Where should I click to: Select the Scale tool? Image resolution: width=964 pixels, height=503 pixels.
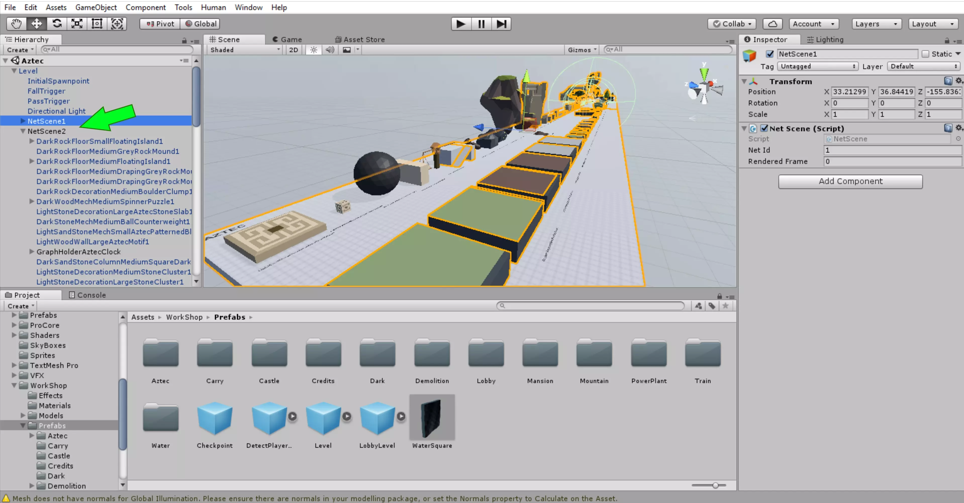point(77,24)
